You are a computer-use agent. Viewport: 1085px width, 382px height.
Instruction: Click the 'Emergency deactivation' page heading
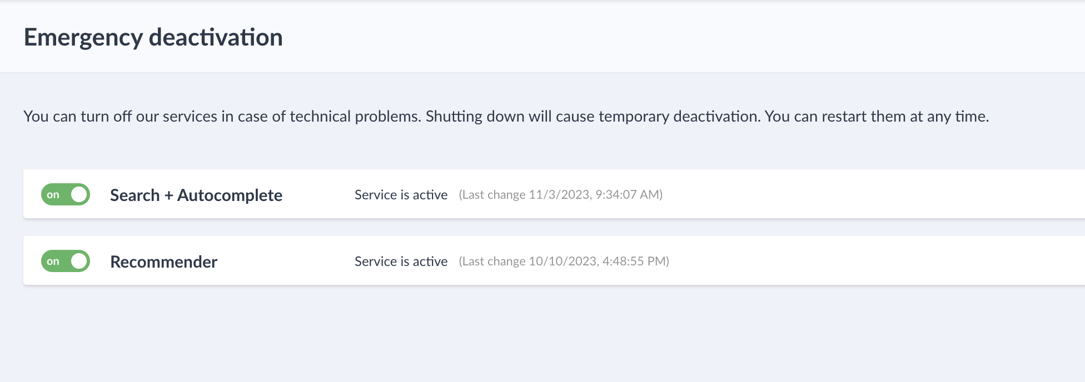pos(153,37)
